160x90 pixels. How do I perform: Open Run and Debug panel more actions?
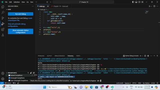tap(33, 6)
